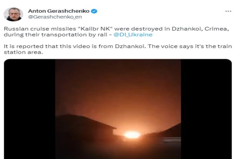Open the @Gerashchenko_en handle link
Image resolution: width=238 pixels, height=159 pixels.
55,17
